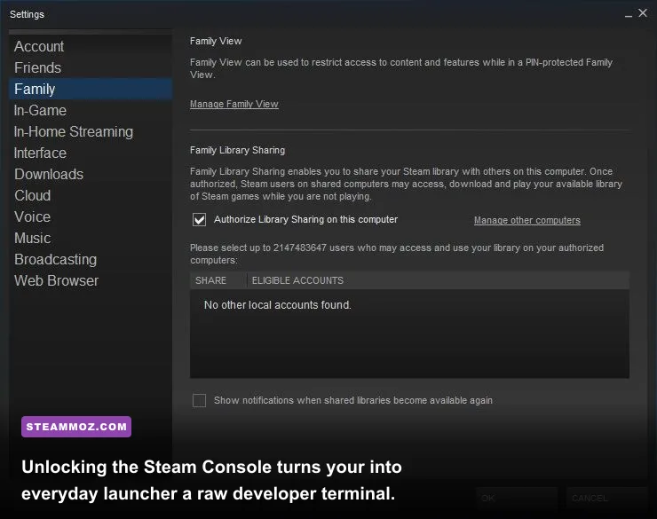Viewport: 657px width, 519px height.
Task: Enable shared libraries available notifications checkbox
Action: [199, 400]
